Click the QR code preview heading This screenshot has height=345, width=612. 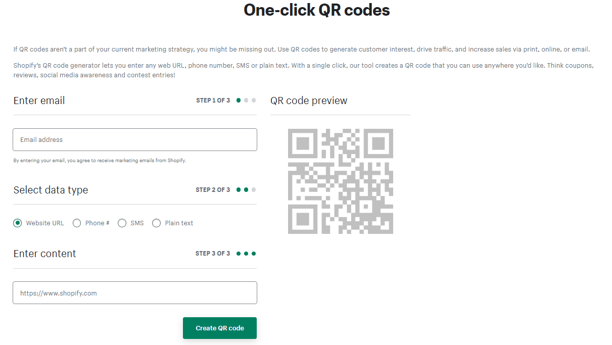click(x=309, y=101)
